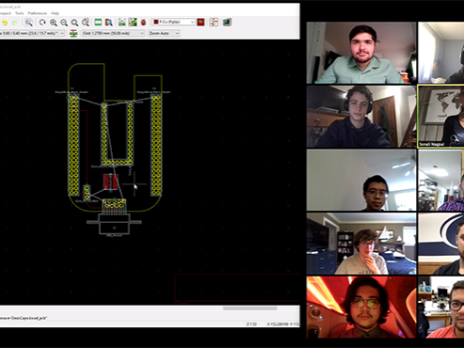Select the small two-pin connector at lower left

(x=87, y=192)
